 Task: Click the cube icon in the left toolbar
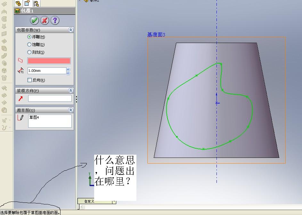pos(4,71)
